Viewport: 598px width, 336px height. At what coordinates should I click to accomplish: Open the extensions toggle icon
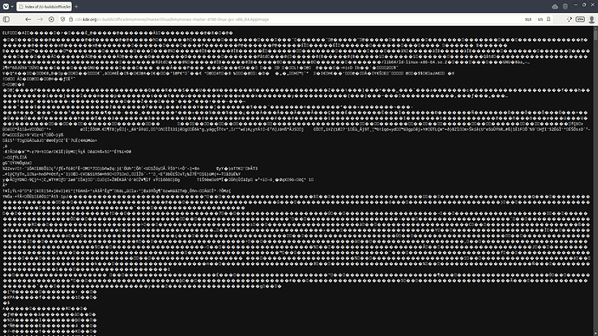569,19
